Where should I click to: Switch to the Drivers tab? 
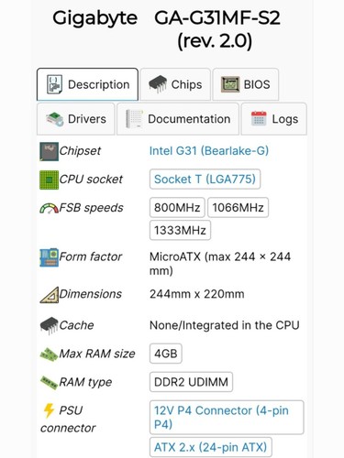point(76,119)
